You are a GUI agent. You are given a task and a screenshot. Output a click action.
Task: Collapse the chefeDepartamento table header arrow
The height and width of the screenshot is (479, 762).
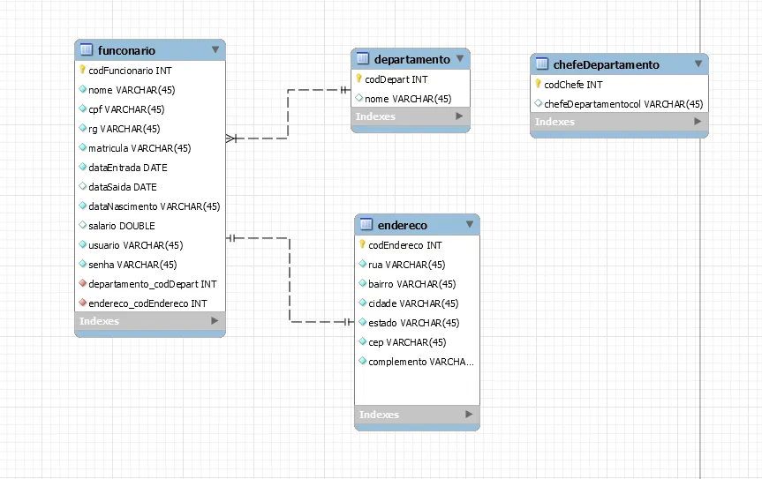pyautogui.click(x=698, y=64)
